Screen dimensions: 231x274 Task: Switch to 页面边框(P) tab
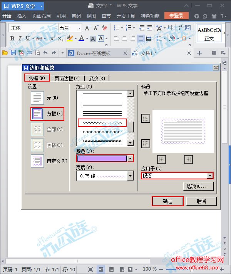(x=67, y=79)
